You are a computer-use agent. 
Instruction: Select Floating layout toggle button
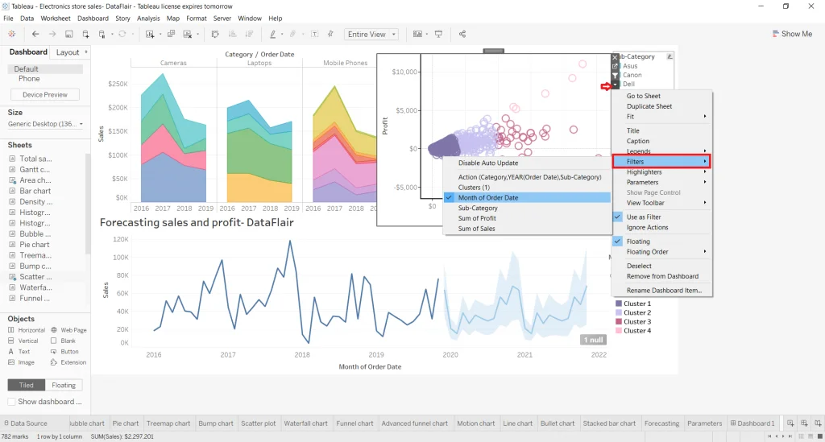pyautogui.click(x=64, y=385)
